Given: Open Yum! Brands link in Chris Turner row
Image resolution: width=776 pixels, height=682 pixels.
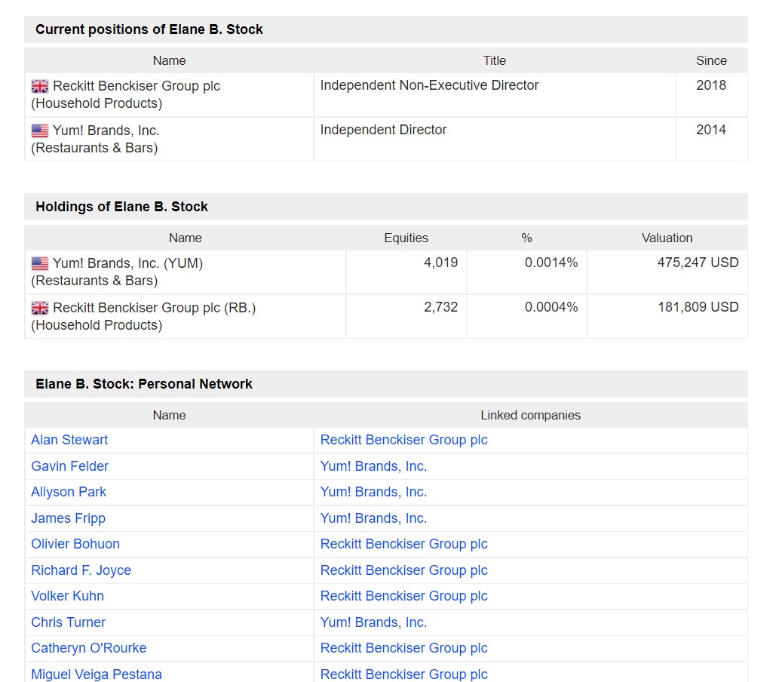Looking at the screenshot, I should [x=373, y=622].
